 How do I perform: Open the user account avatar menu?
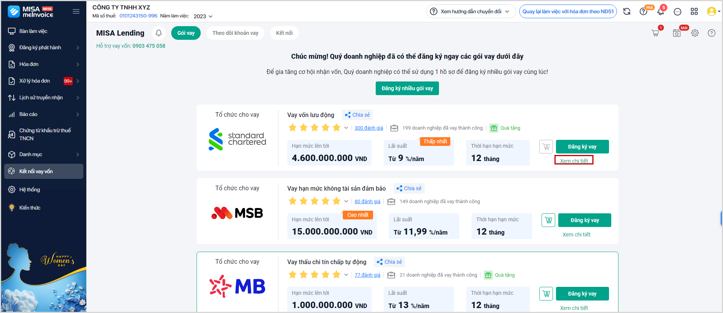[x=713, y=11]
